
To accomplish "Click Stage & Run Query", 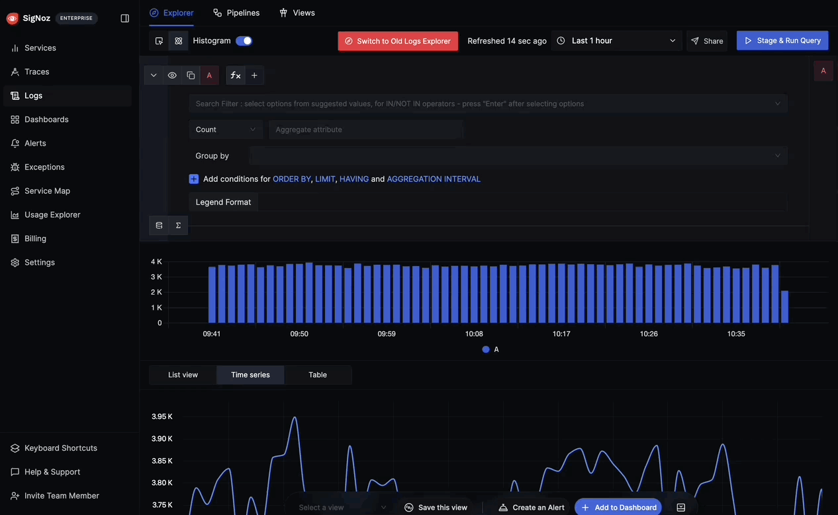I will (x=782, y=40).
